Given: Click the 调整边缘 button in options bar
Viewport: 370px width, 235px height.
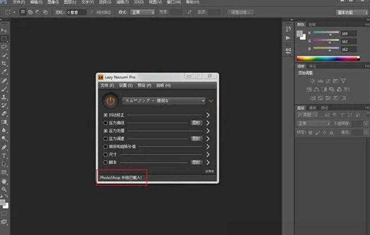Looking at the screenshot, I should pyautogui.click(x=240, y=12).
